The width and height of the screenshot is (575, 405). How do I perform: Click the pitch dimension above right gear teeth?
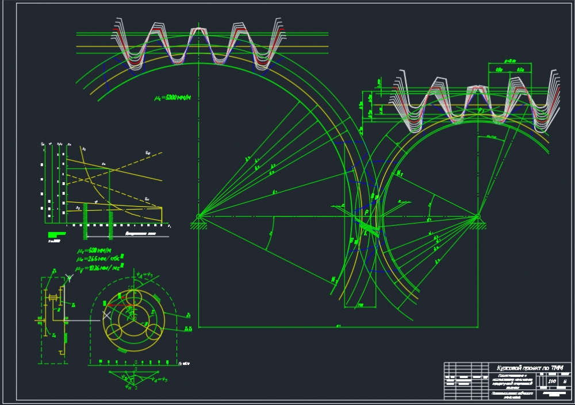point(509,60)
